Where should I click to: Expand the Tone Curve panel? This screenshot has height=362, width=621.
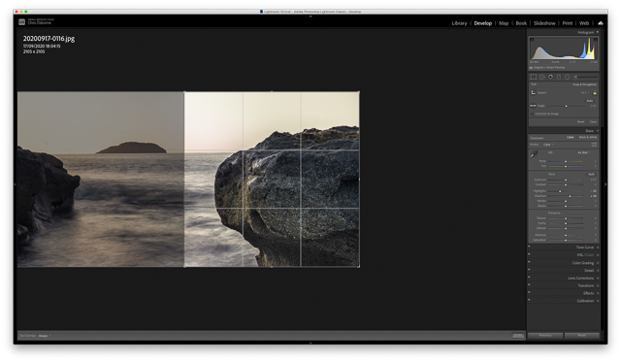click(x=598, y=247)
